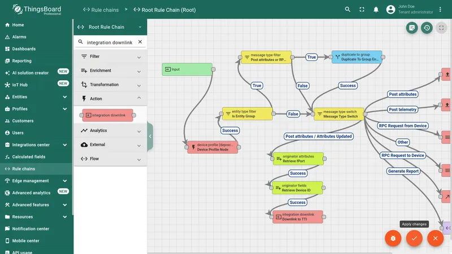
Task: Open the search icon in top bar
Action: pyautogui.click(x=347, y=10)
